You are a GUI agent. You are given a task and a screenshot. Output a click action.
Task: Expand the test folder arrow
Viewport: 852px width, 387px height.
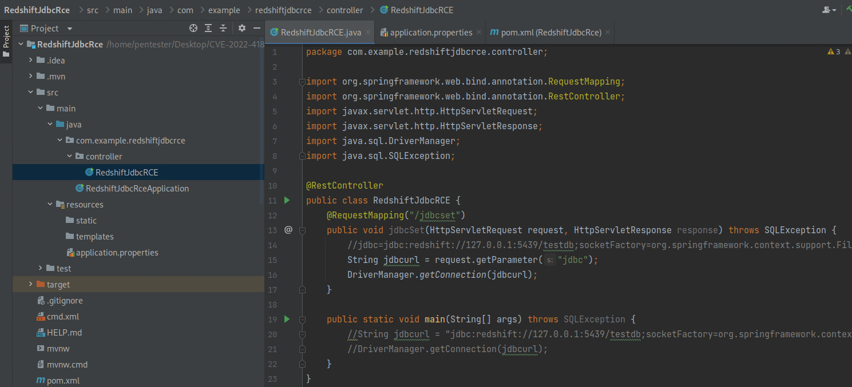[41, 269]
